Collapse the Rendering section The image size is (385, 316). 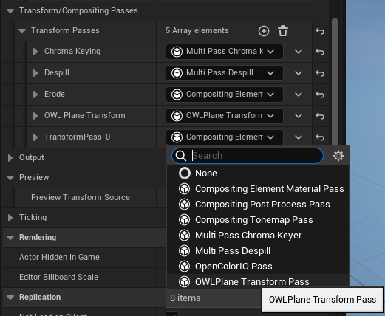pyautogui.click(x=10, y=238)
